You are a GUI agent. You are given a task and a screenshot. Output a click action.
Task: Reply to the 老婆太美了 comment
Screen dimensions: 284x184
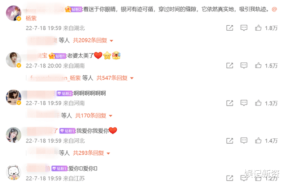click(x=244, y=65)
